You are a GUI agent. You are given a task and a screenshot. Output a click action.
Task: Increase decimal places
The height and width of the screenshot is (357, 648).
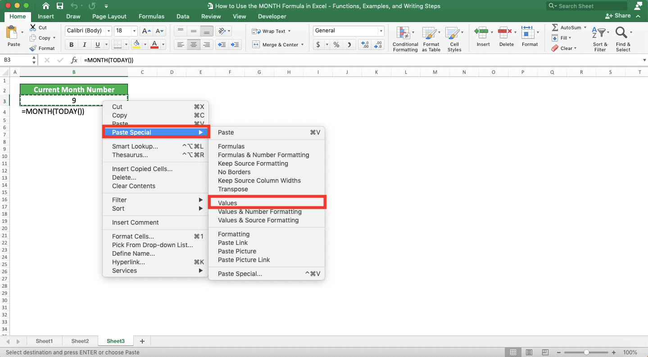tap(365, 45)
